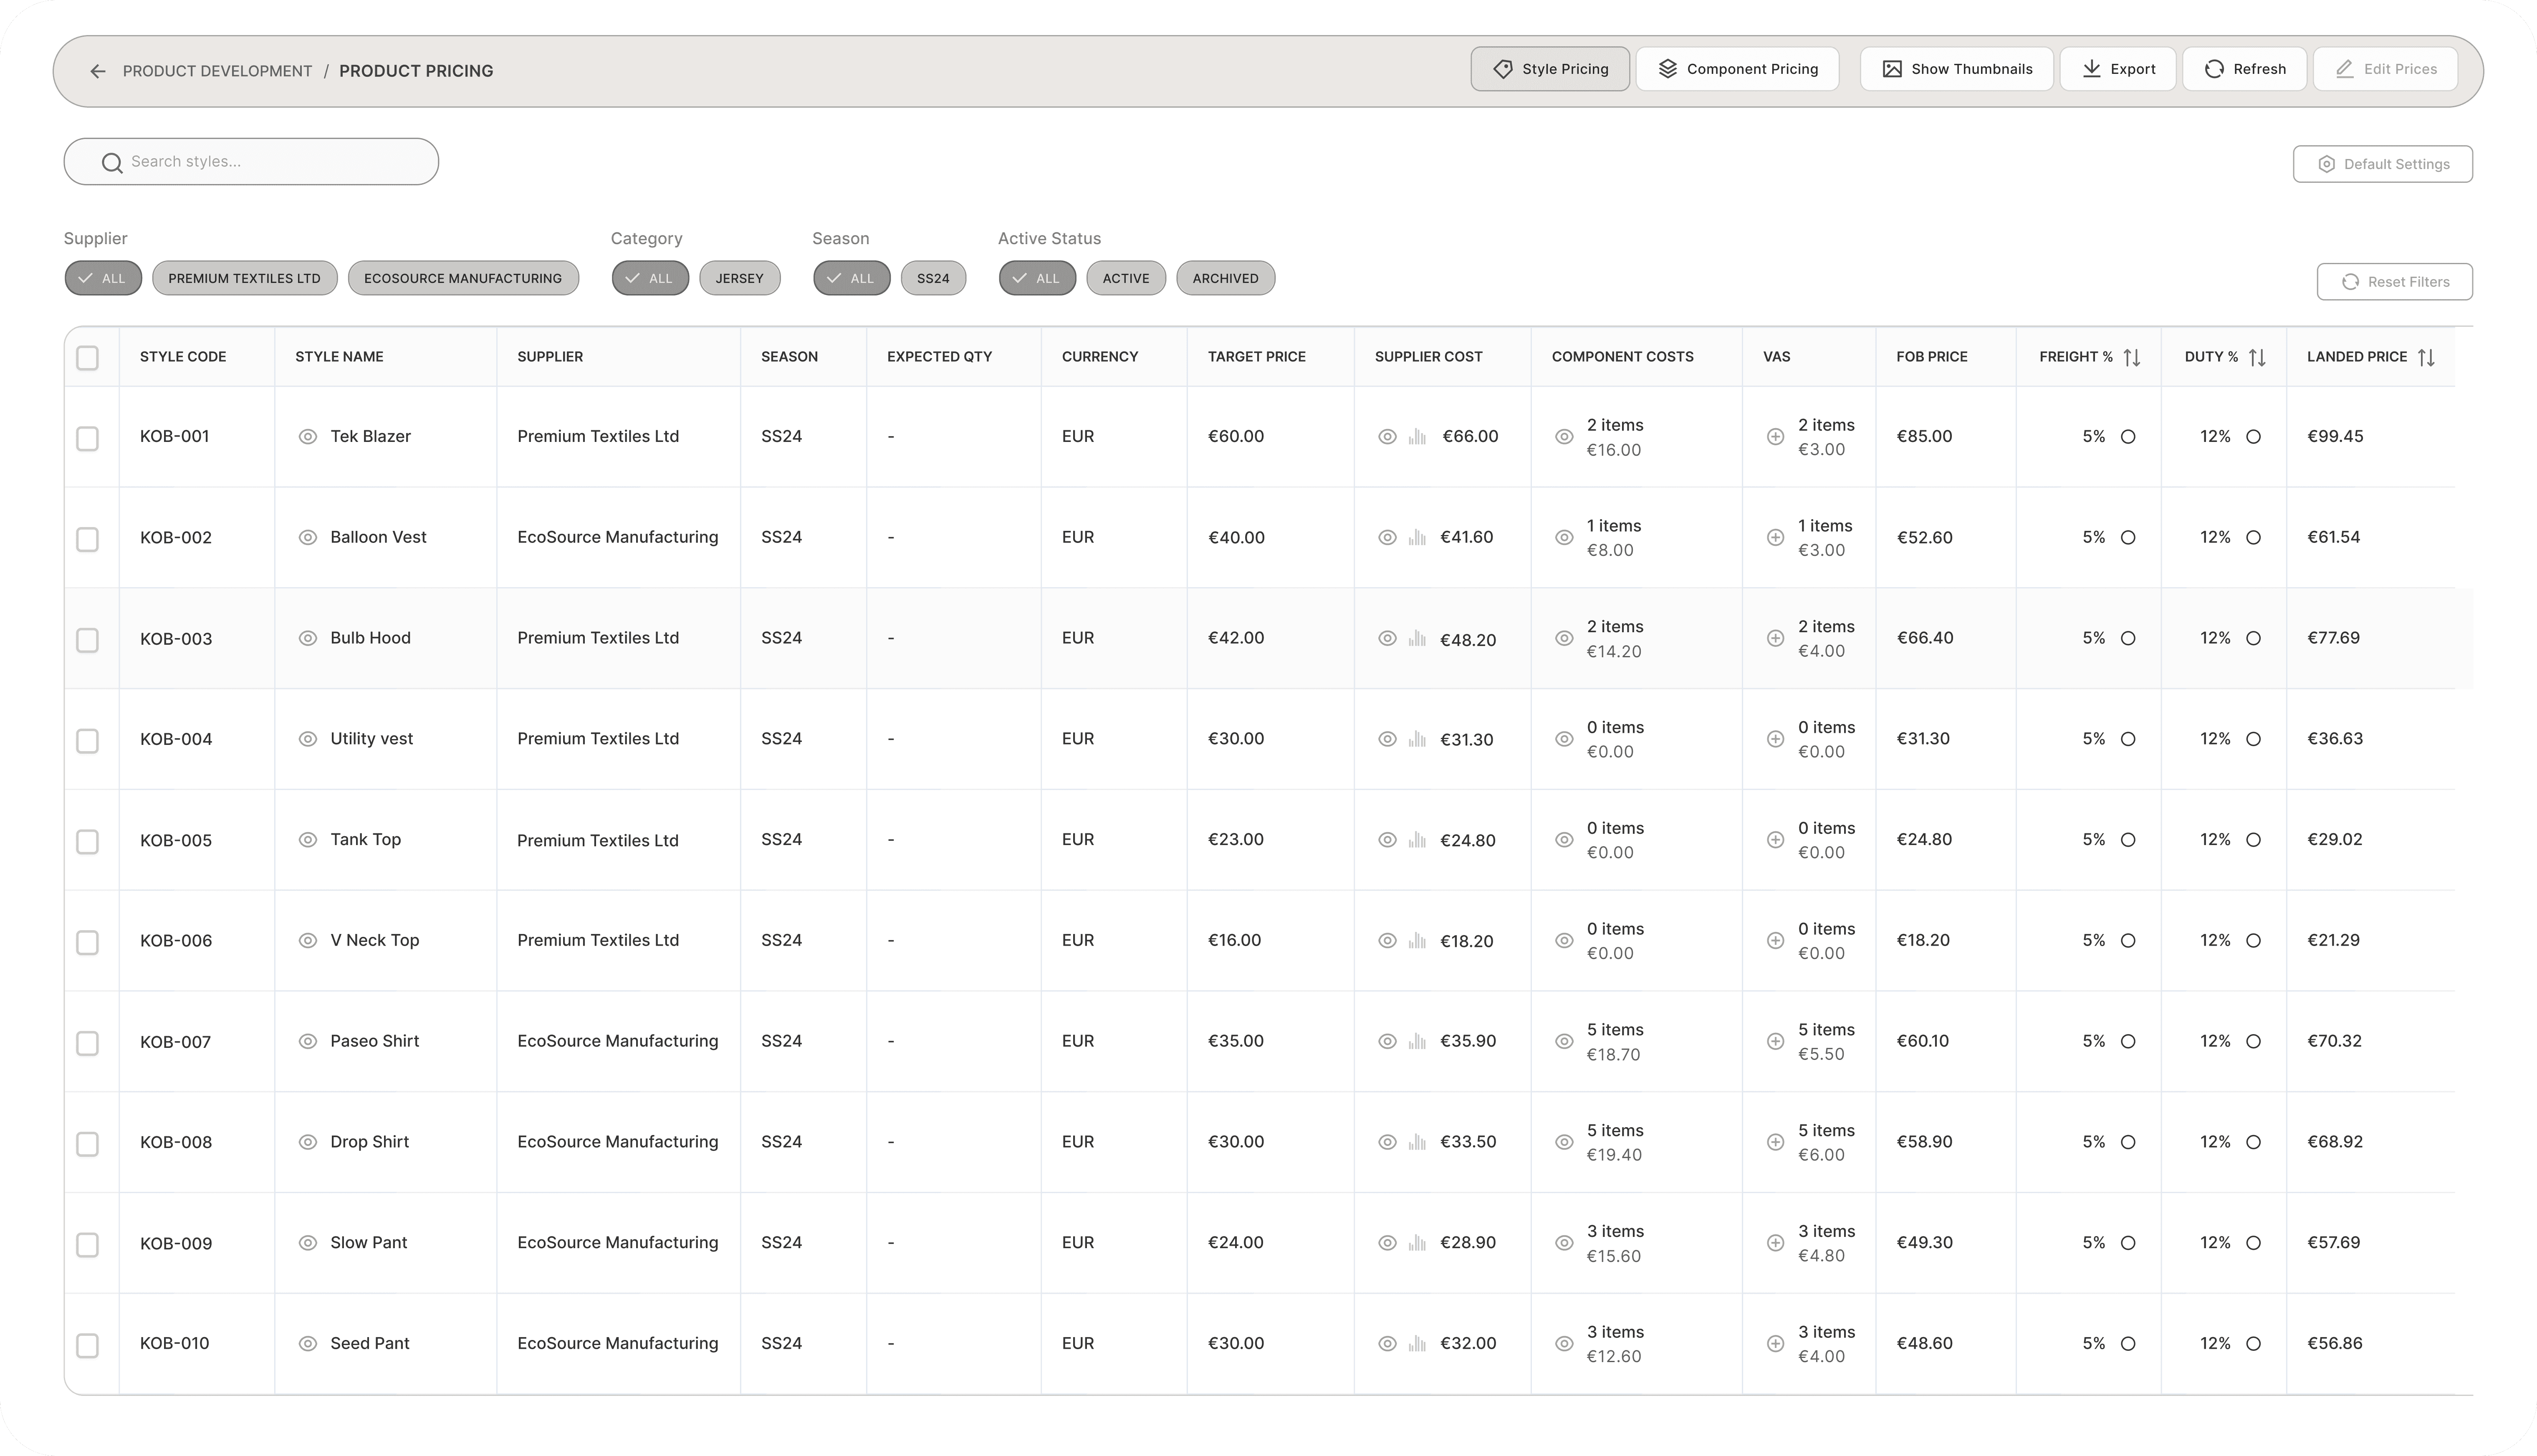Click the supplier cost eye icon for Tank Top
Image resolution: width=2537 pixels, height=1456 pixels.
1387,840
